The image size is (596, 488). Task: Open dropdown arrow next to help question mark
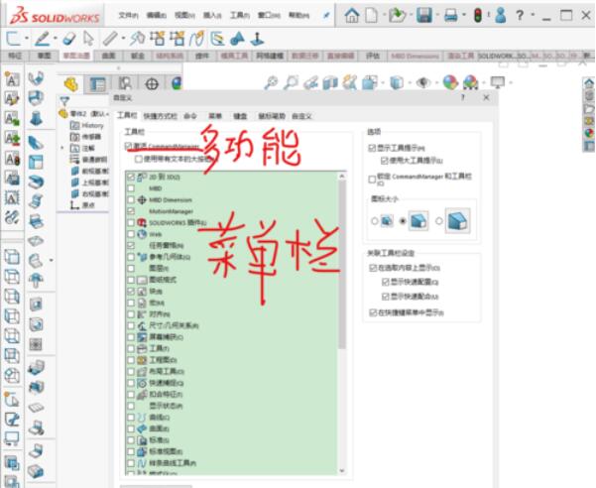[x=533, y=16]
